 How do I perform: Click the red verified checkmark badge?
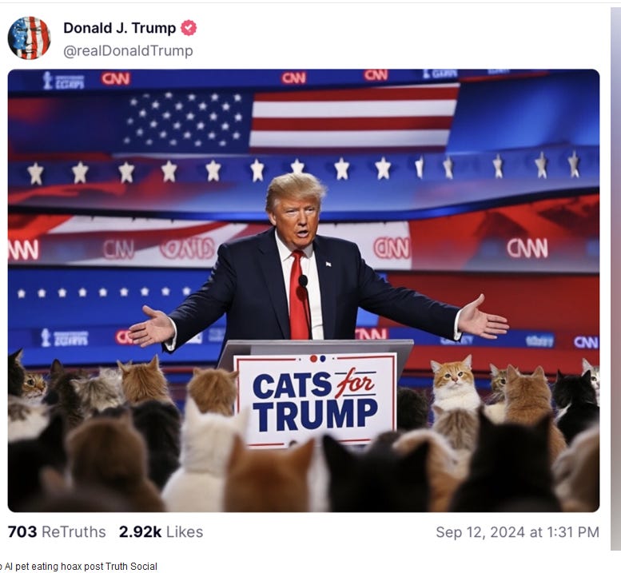[x=189, y=28]
